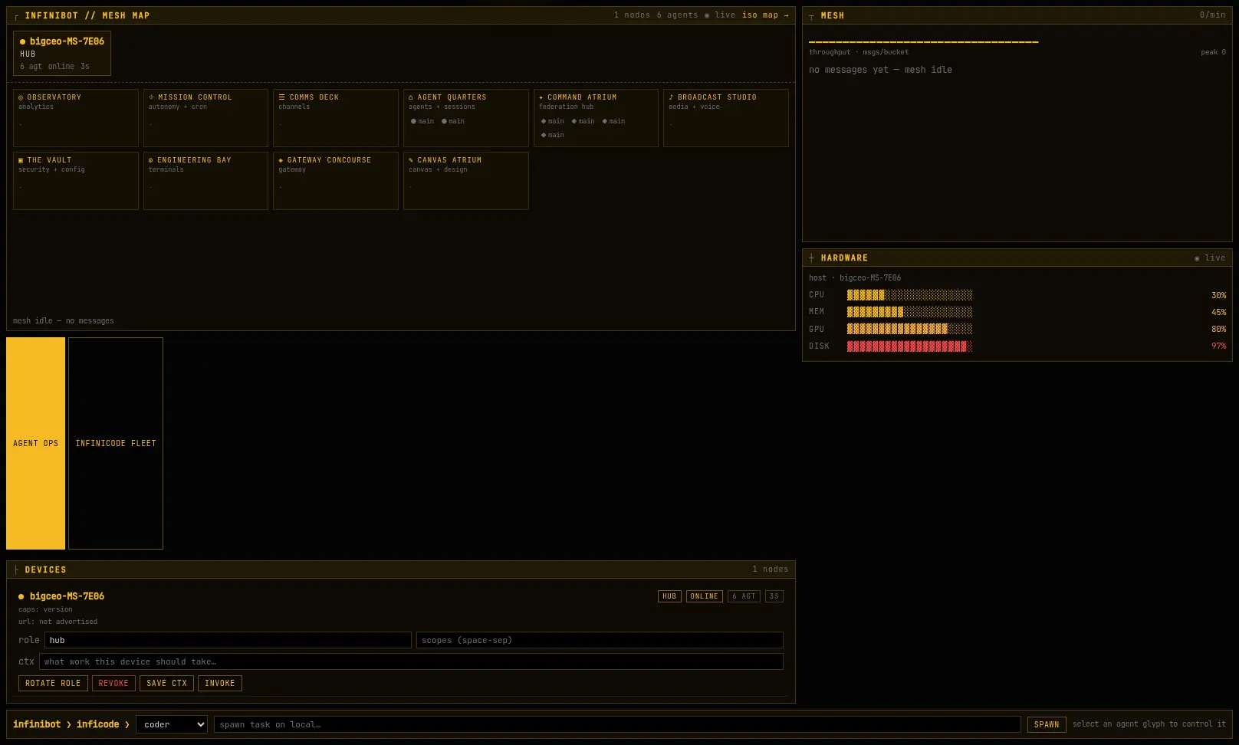The height and width of the screenshot is (745, 1239).
Task: Click the INVOKE button
Action: click(220, 683)
